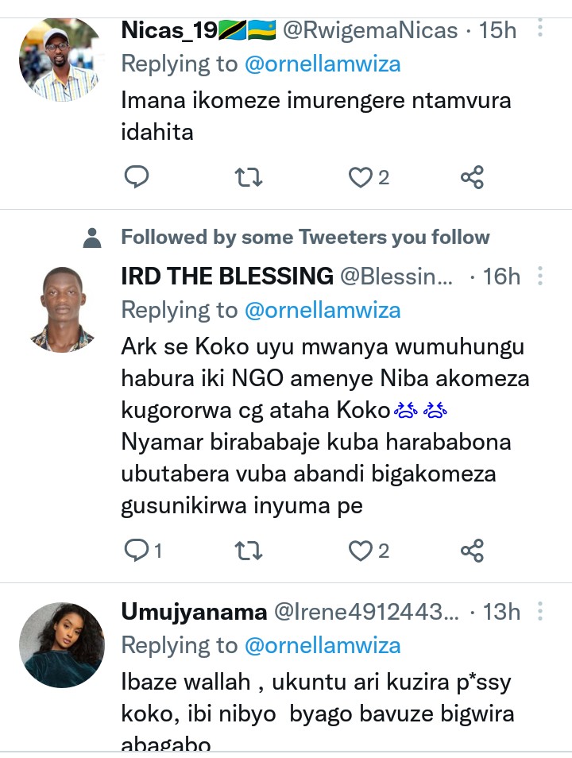The width and height of the screenshot is (572, 758).
Task: Open @ornellamwiza link in Nicas_19's reply
Action: point(323,64)
